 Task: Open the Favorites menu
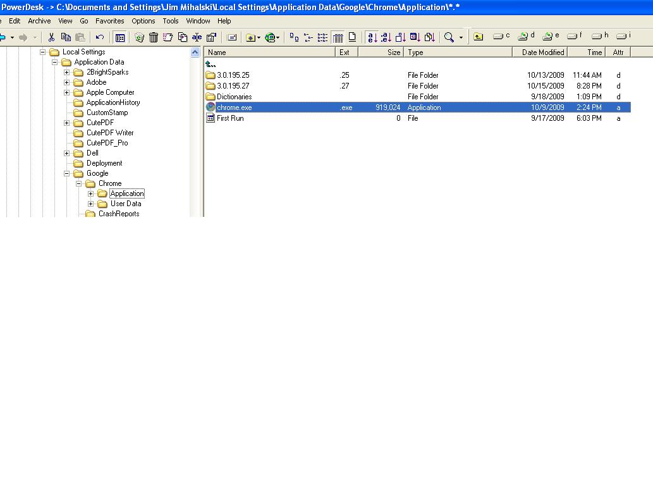109,21
